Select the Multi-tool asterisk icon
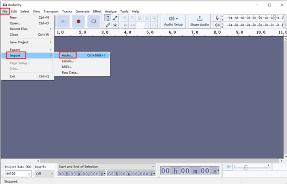Image resolution: width=287 pixels, height=184 pixels. click(115, 25)
